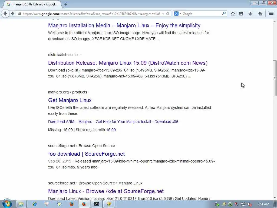
Task: Click the distrowatch.com breadcrumb text
Action: click(x=62, y=55)
